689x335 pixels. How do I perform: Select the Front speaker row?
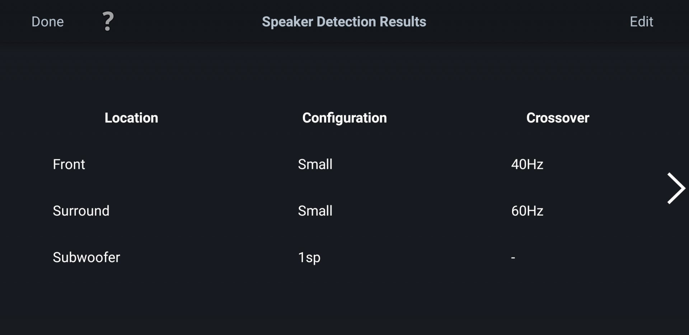tap(69, 164)
